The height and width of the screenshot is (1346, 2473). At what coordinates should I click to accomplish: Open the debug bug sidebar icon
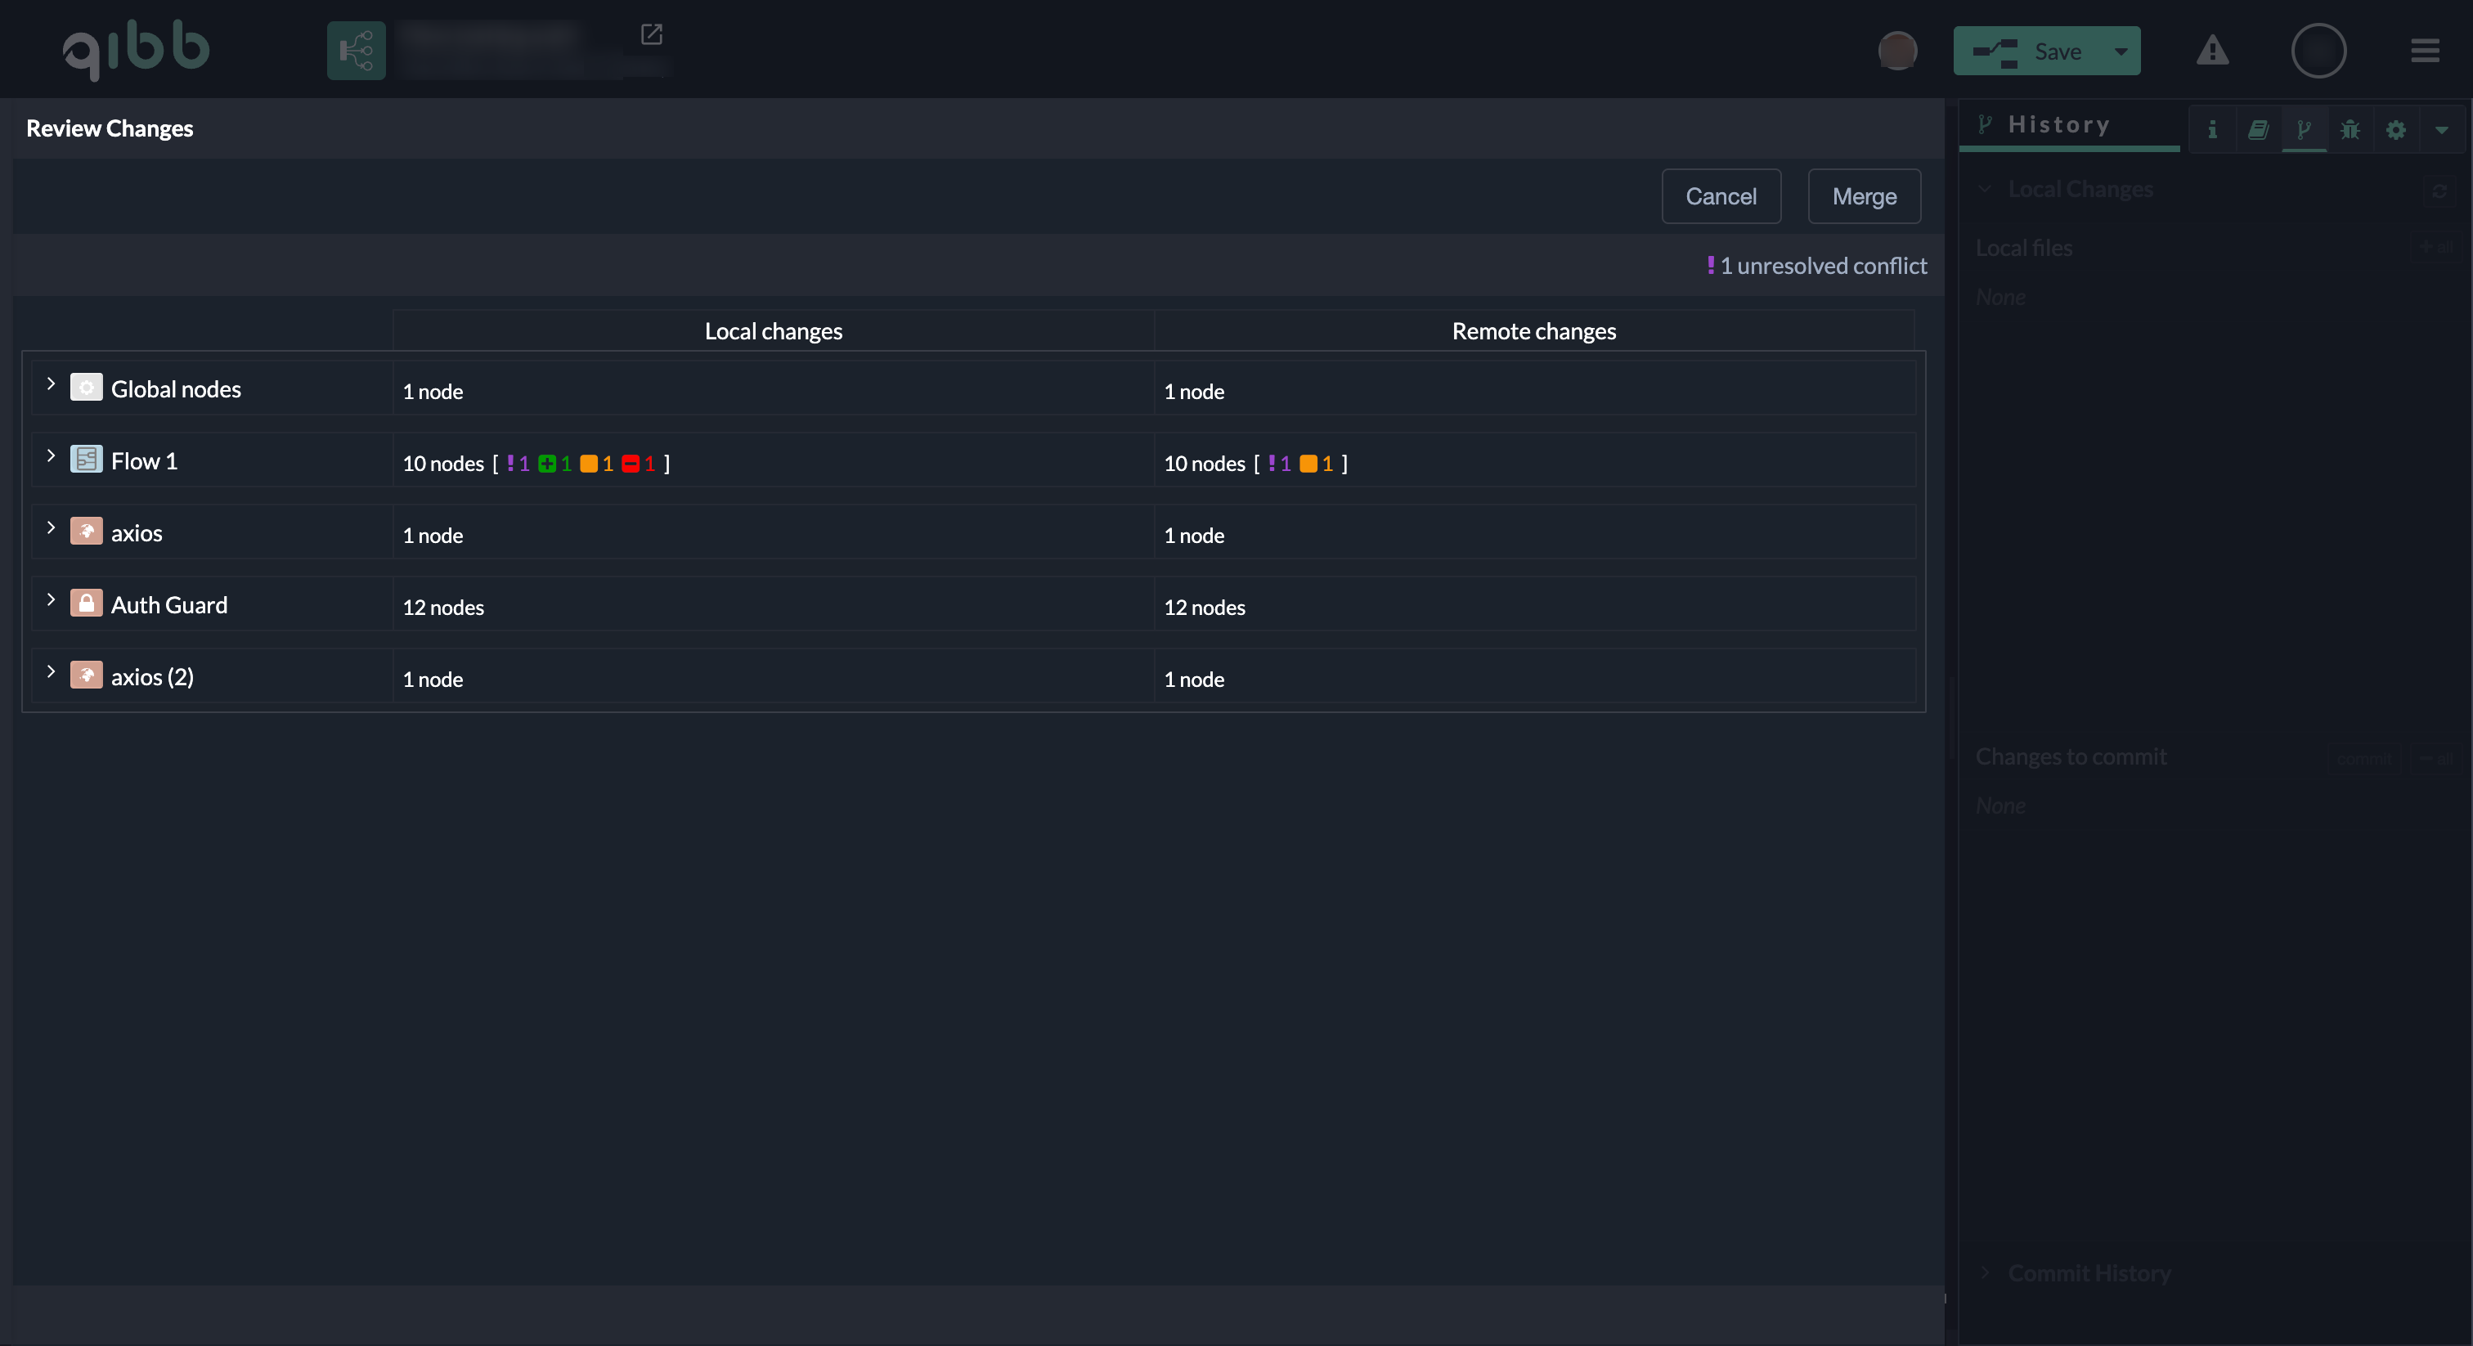coord(2350,129)
